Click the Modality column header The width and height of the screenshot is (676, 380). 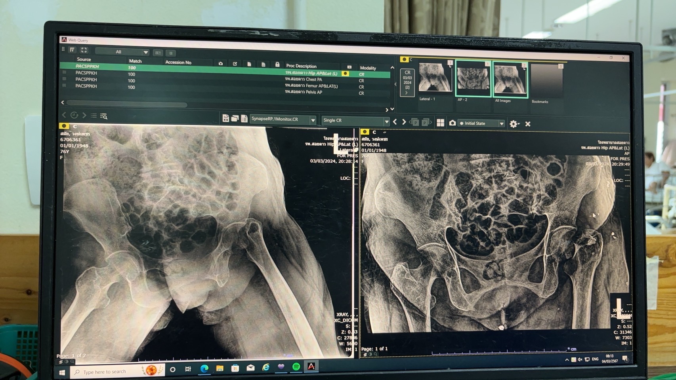click(x=368, y=68)
